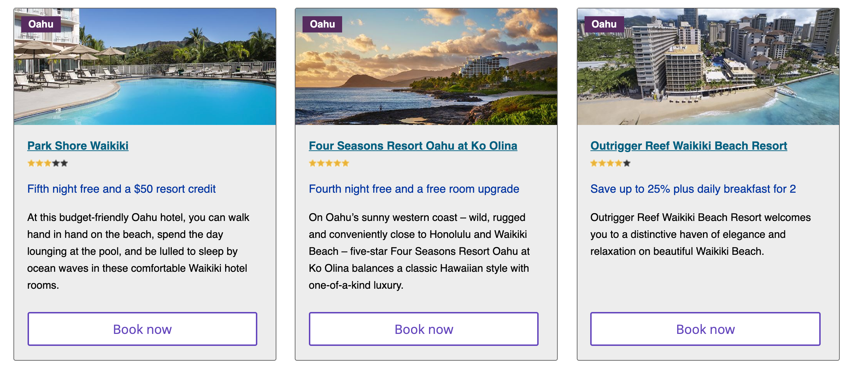Click the Oahu badge on the pool photo

(x=41, y=24)
